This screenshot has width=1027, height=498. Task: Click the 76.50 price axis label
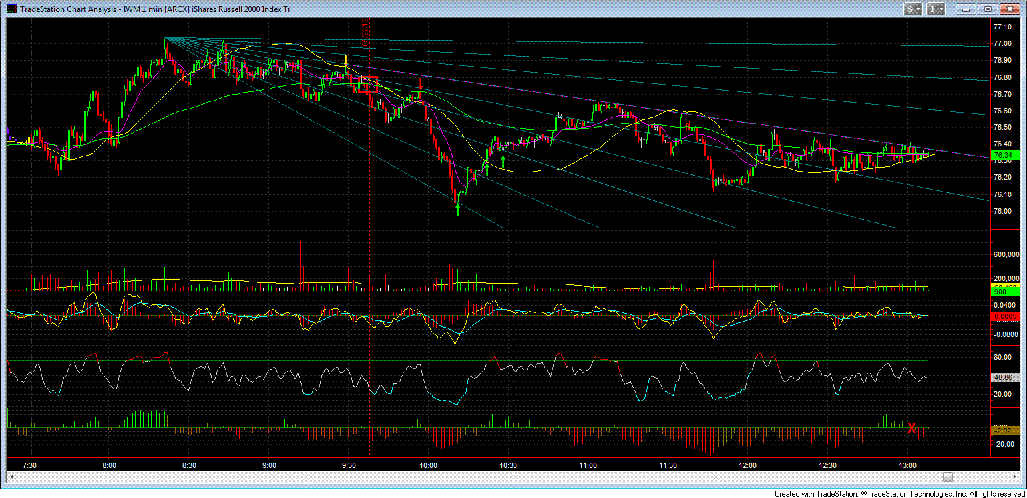click(1002, 127)
